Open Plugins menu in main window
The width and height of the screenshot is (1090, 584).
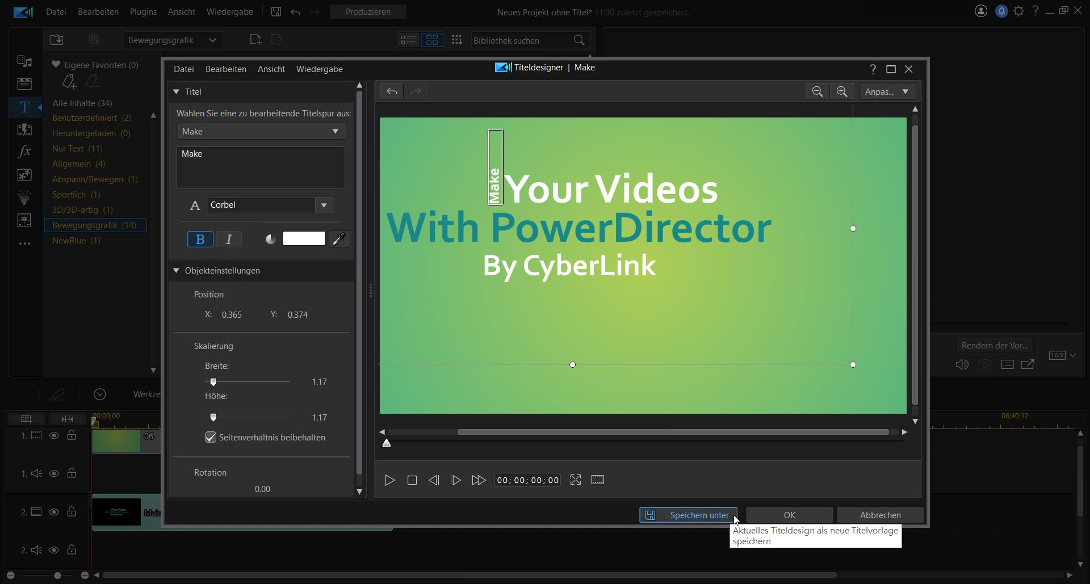pyautogui.click(x=143, y=11)
